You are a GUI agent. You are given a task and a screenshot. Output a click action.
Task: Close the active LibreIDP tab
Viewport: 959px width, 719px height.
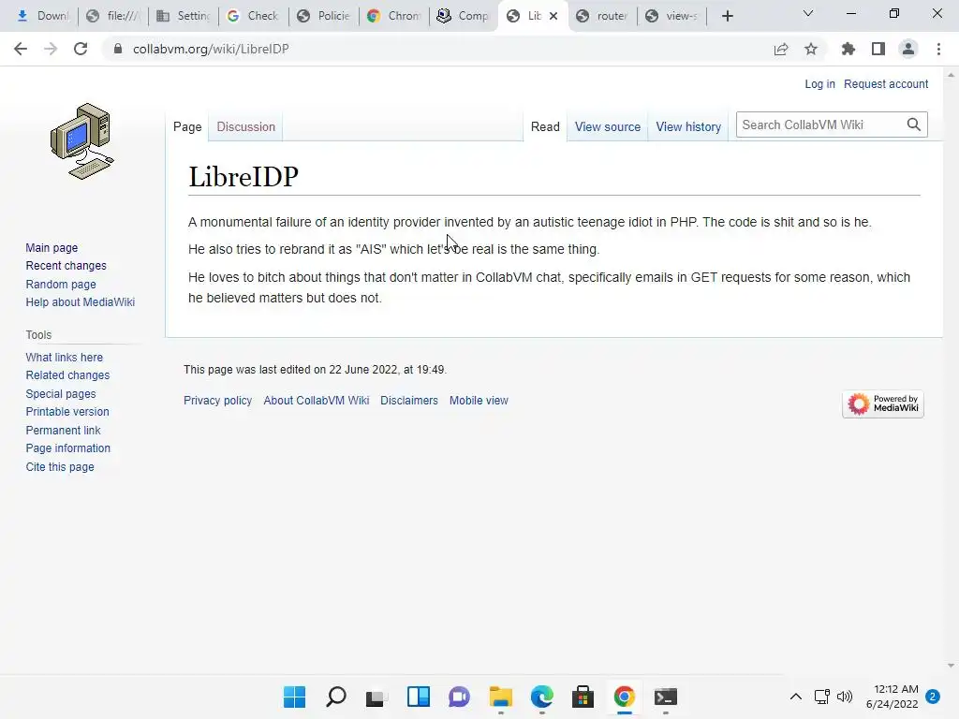(x=553, y=16)
